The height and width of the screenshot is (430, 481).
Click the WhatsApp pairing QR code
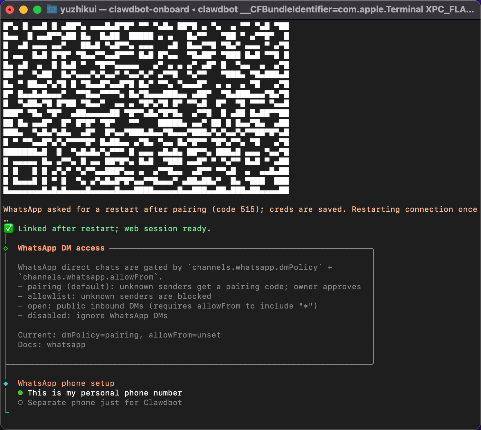146,108
